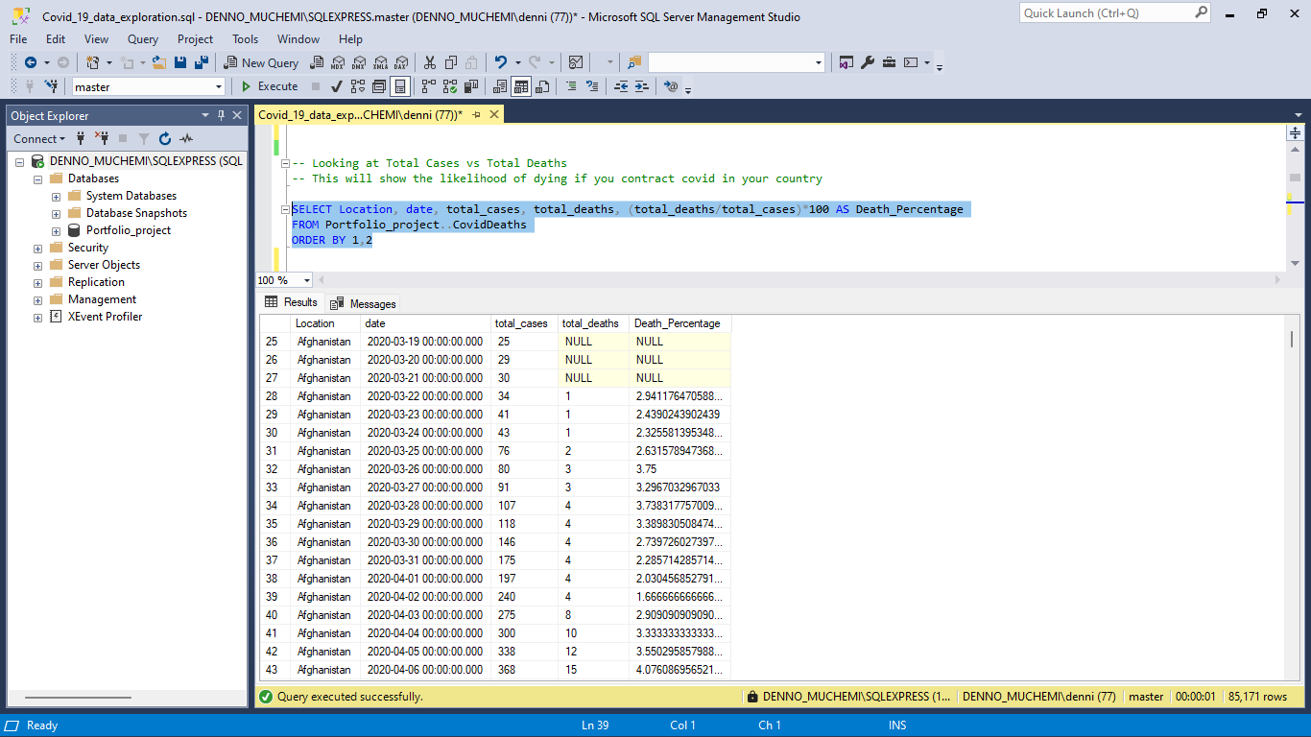1311x737 pixels.
Task: Expand the Portfolio_project database node
Action: pyautogui.click(x=57, y=230)
